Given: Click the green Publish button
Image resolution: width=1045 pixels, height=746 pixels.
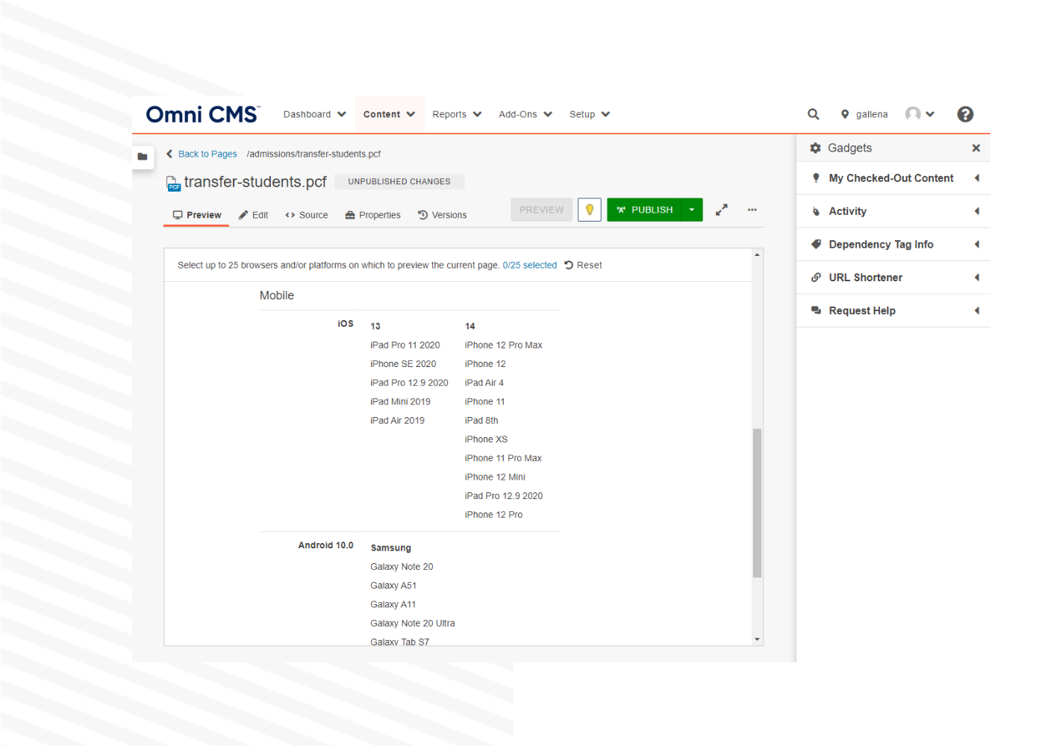Looking at the screenshot, I should pos(645,210).
